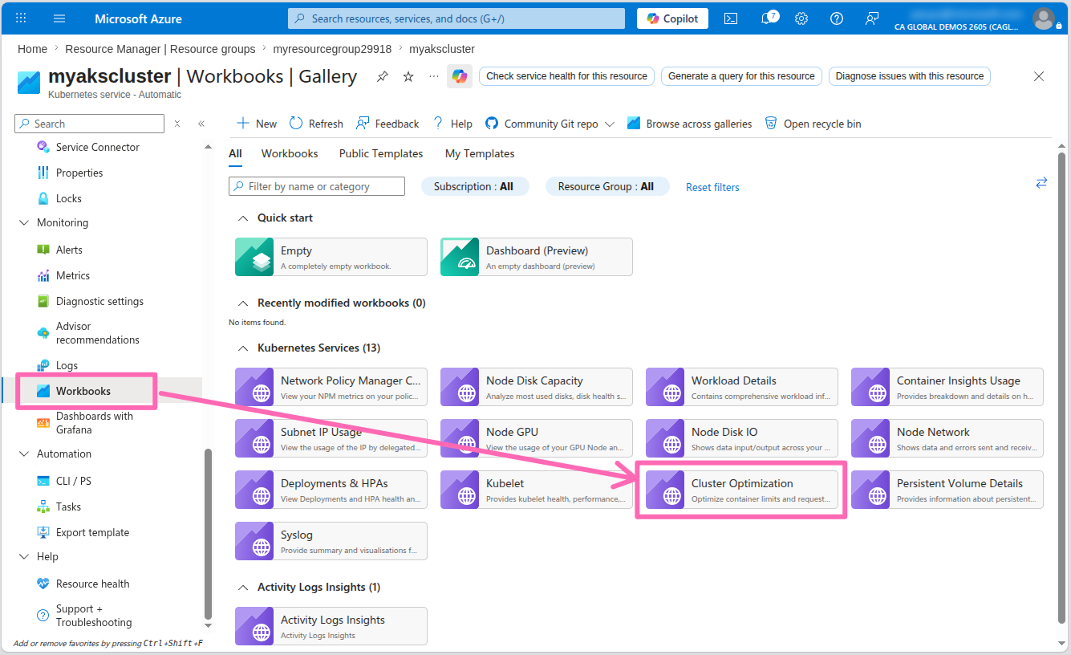Click the Node GPU workbook icon

click(460, 438)
